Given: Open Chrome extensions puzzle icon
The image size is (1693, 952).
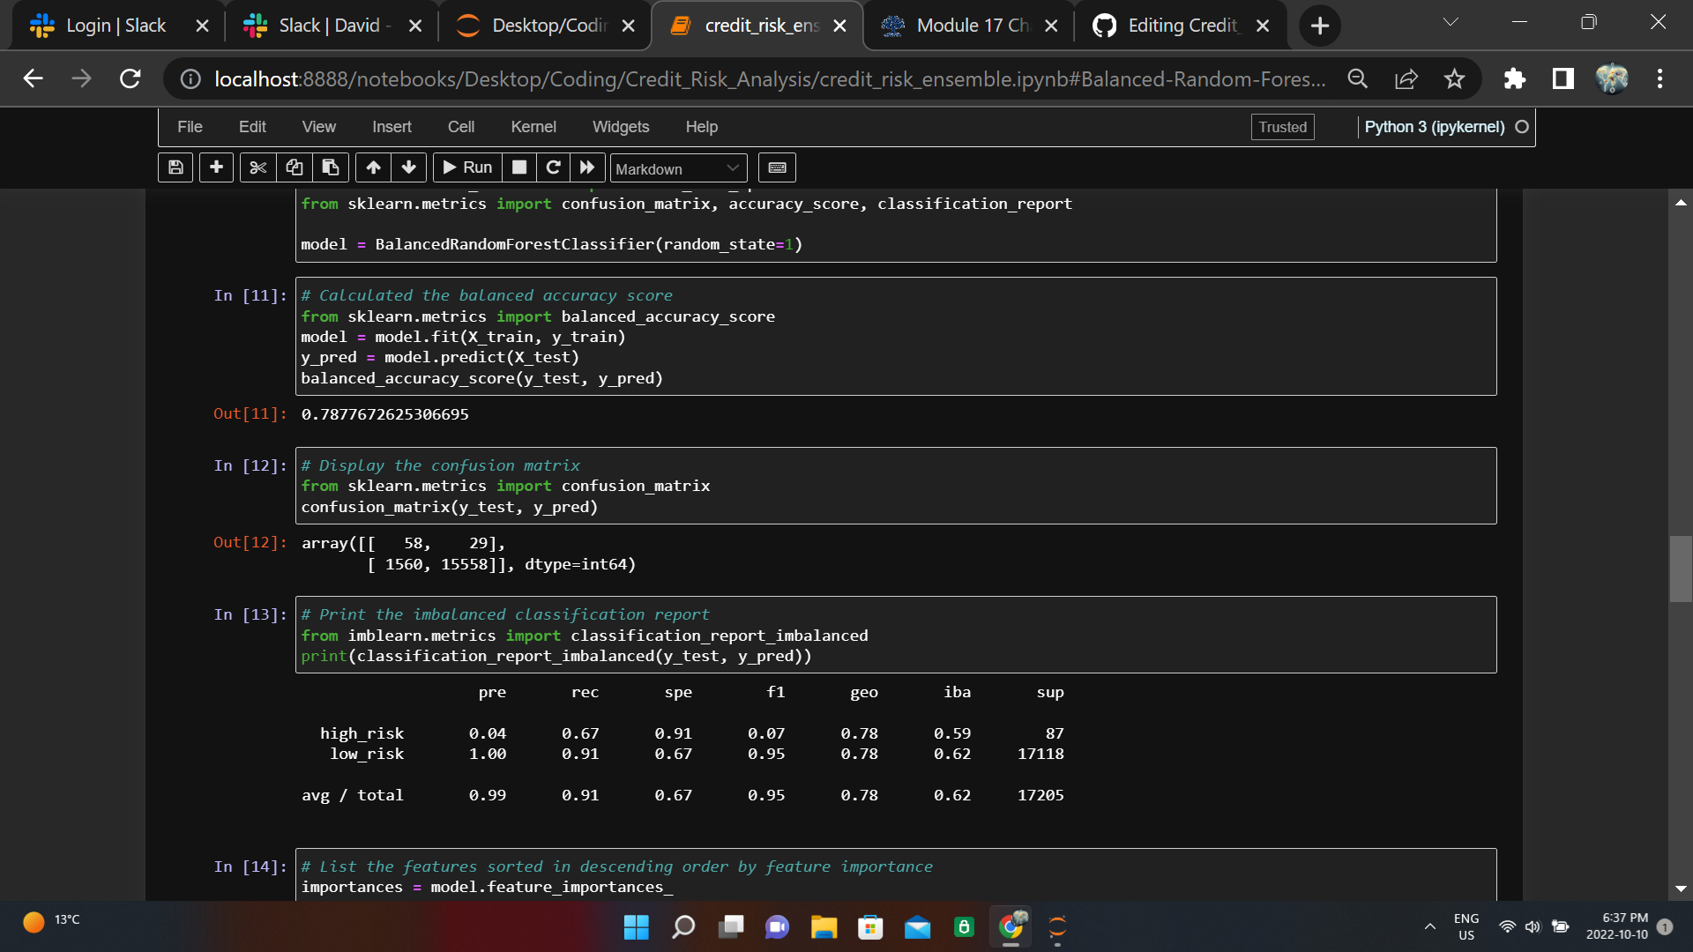Looking at the screenshot, I should [1516, 78].
